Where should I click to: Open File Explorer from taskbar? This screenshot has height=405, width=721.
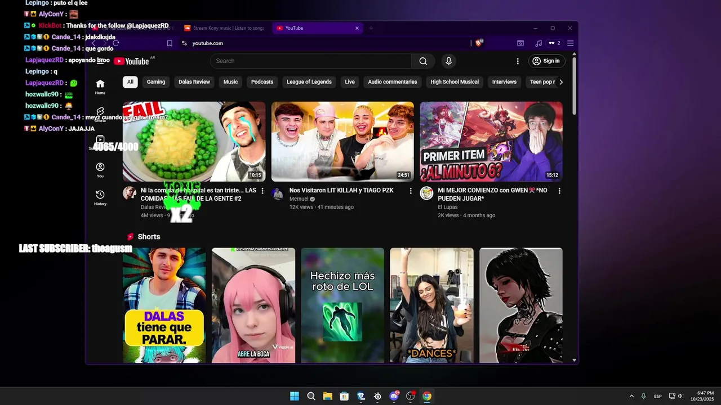click(328, 396)
